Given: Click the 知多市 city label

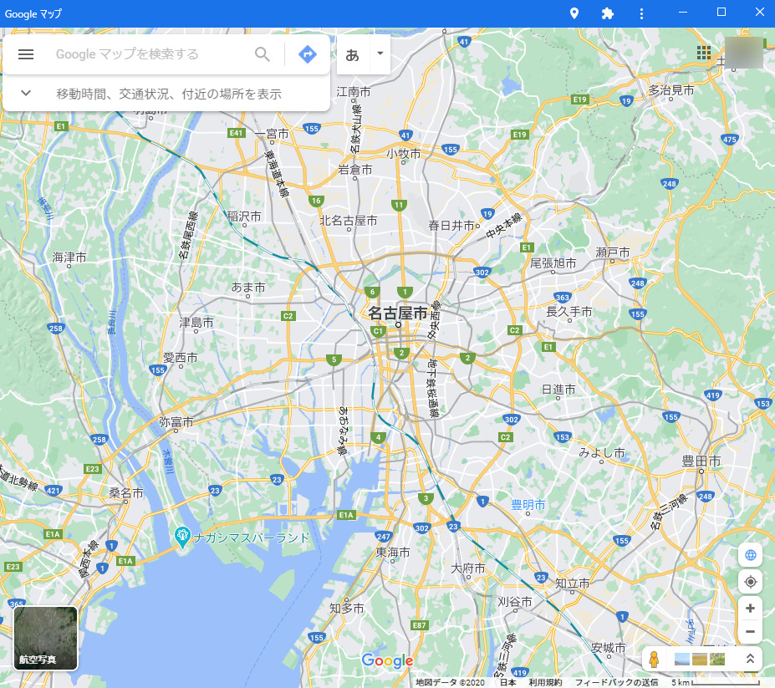Looking at the screenshot, I should 346,608.
